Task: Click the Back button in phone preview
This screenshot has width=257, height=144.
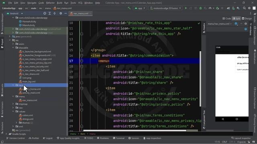Action: 222,119
